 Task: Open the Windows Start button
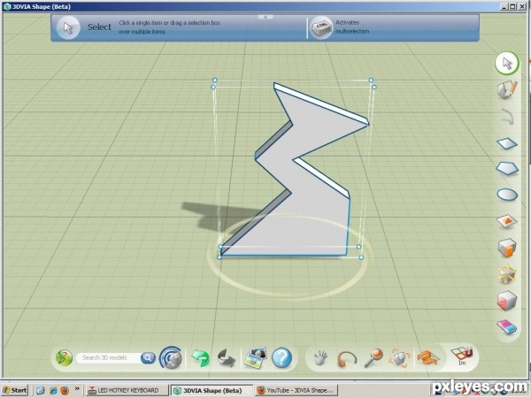coord(14,390)
